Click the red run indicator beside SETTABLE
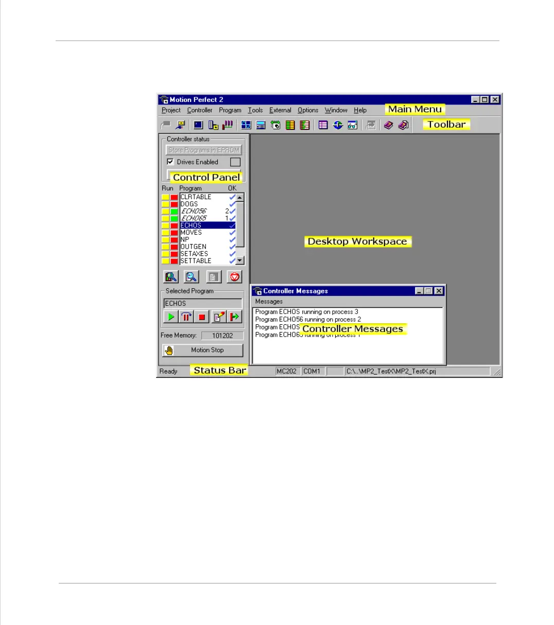 174,261
